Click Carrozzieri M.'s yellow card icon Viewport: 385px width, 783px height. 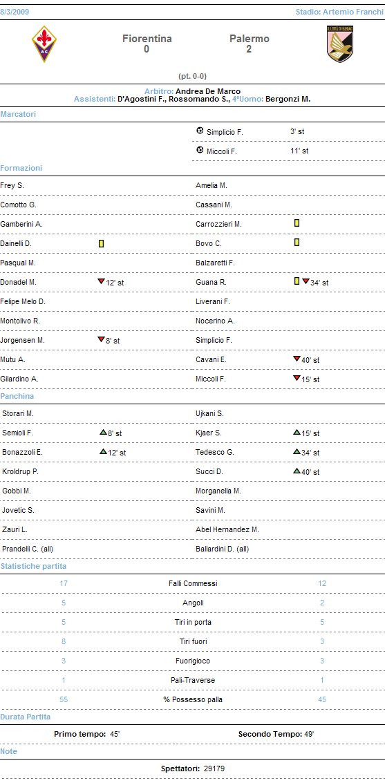pyautogui.click(x=297, y=223)
